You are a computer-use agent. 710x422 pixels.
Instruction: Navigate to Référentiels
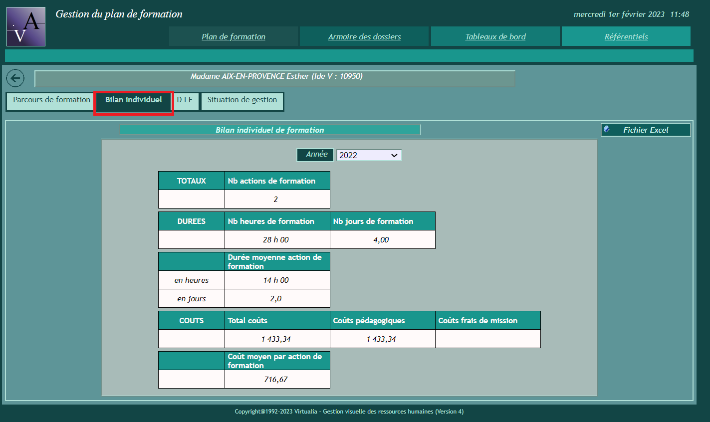pos(626,36)
